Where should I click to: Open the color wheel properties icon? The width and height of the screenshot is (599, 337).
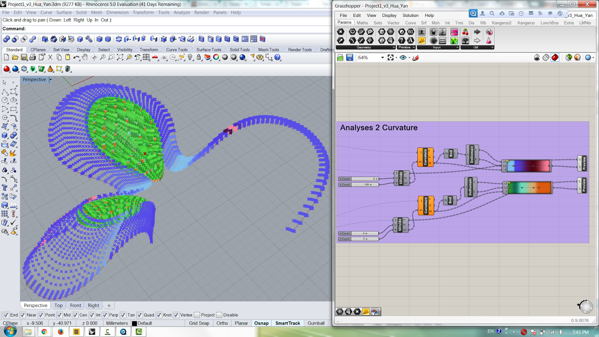(216, 57)
